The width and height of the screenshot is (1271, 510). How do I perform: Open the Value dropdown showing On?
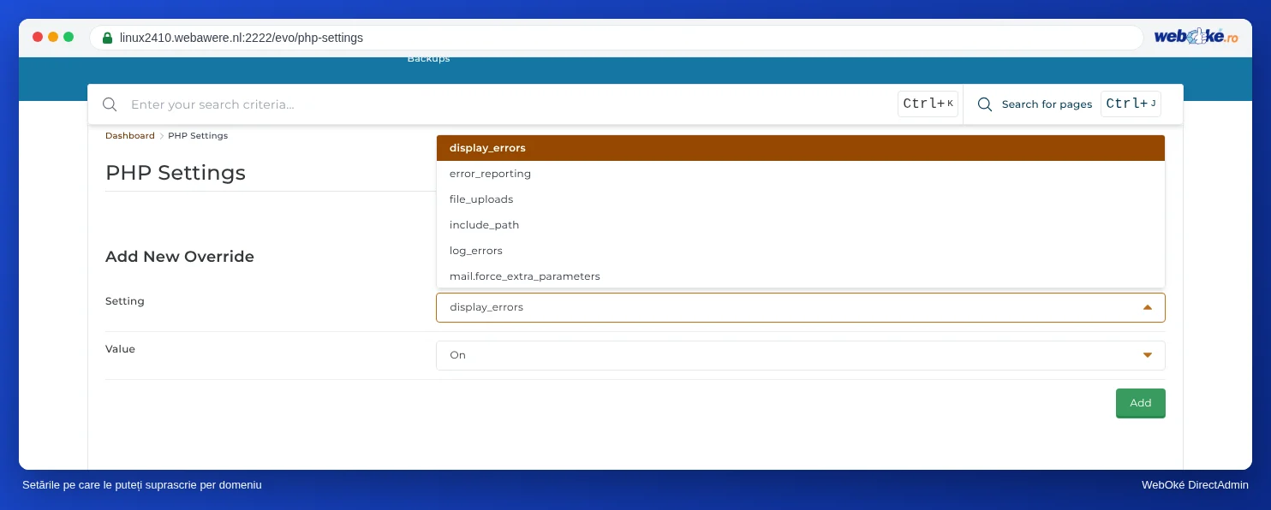click(x=801, y=355)
